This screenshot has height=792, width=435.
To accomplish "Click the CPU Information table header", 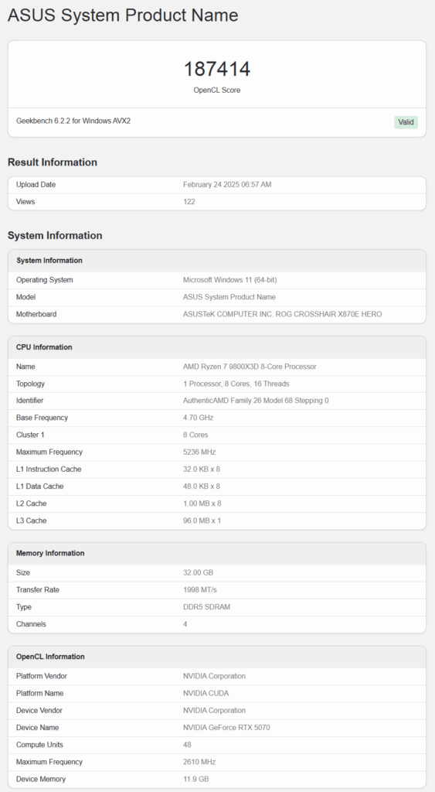I will (x=217, y=347).
